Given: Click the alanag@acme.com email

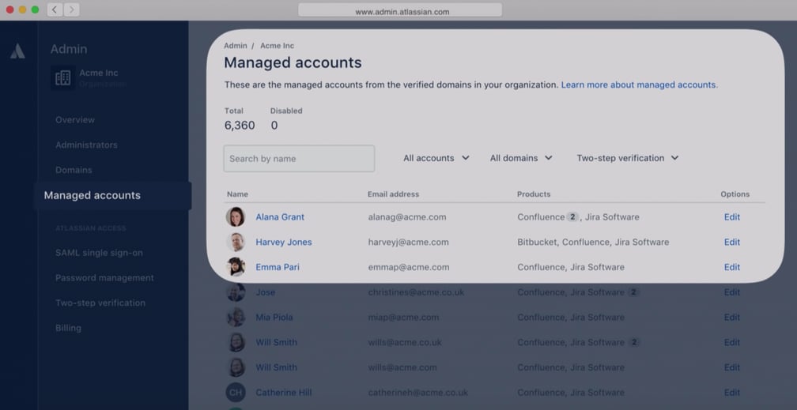Looking at the screenshot, I should click(407, 217).
